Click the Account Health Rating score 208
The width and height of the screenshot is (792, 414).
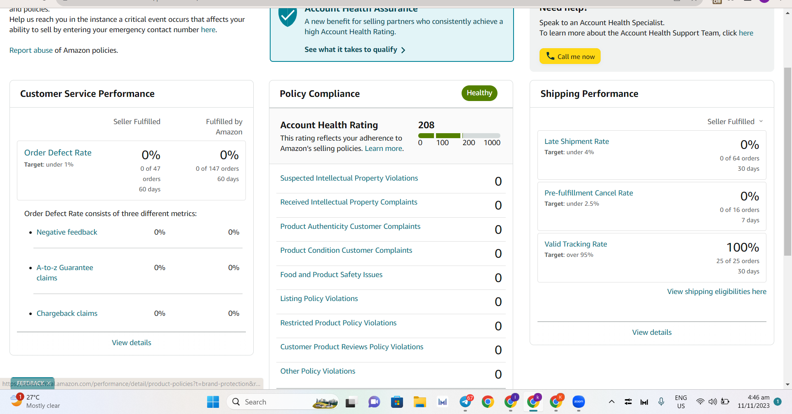pos(426,125)
